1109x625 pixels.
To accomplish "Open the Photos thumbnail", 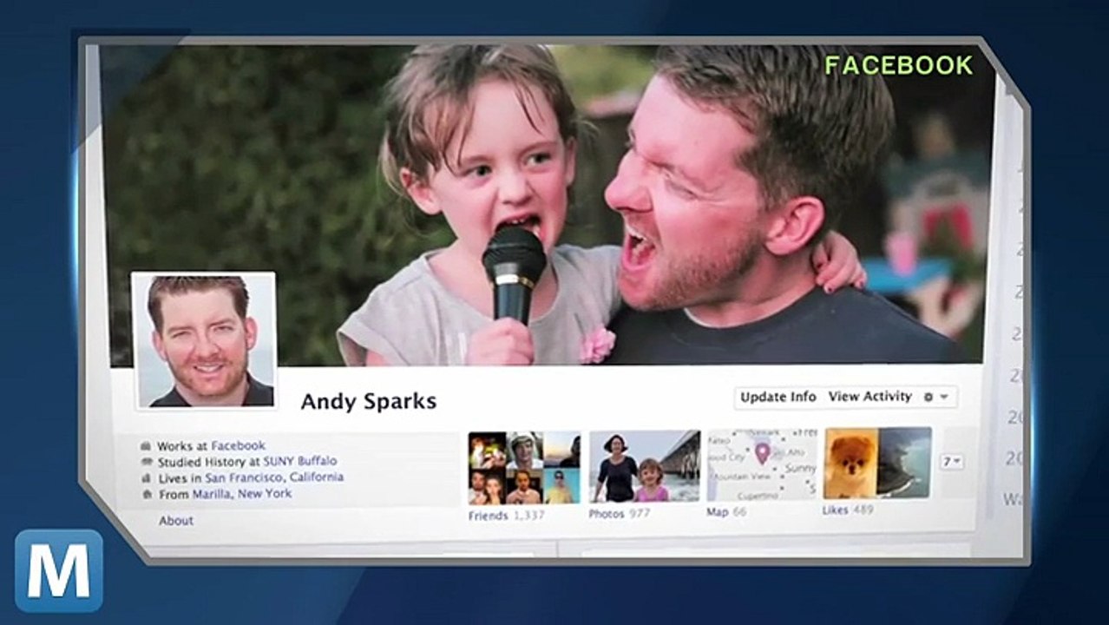I will [645, 466].
